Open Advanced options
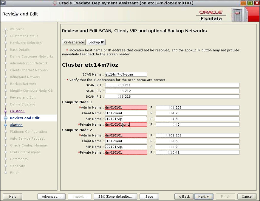Screen dimensions: 260x201 (51, 197)
